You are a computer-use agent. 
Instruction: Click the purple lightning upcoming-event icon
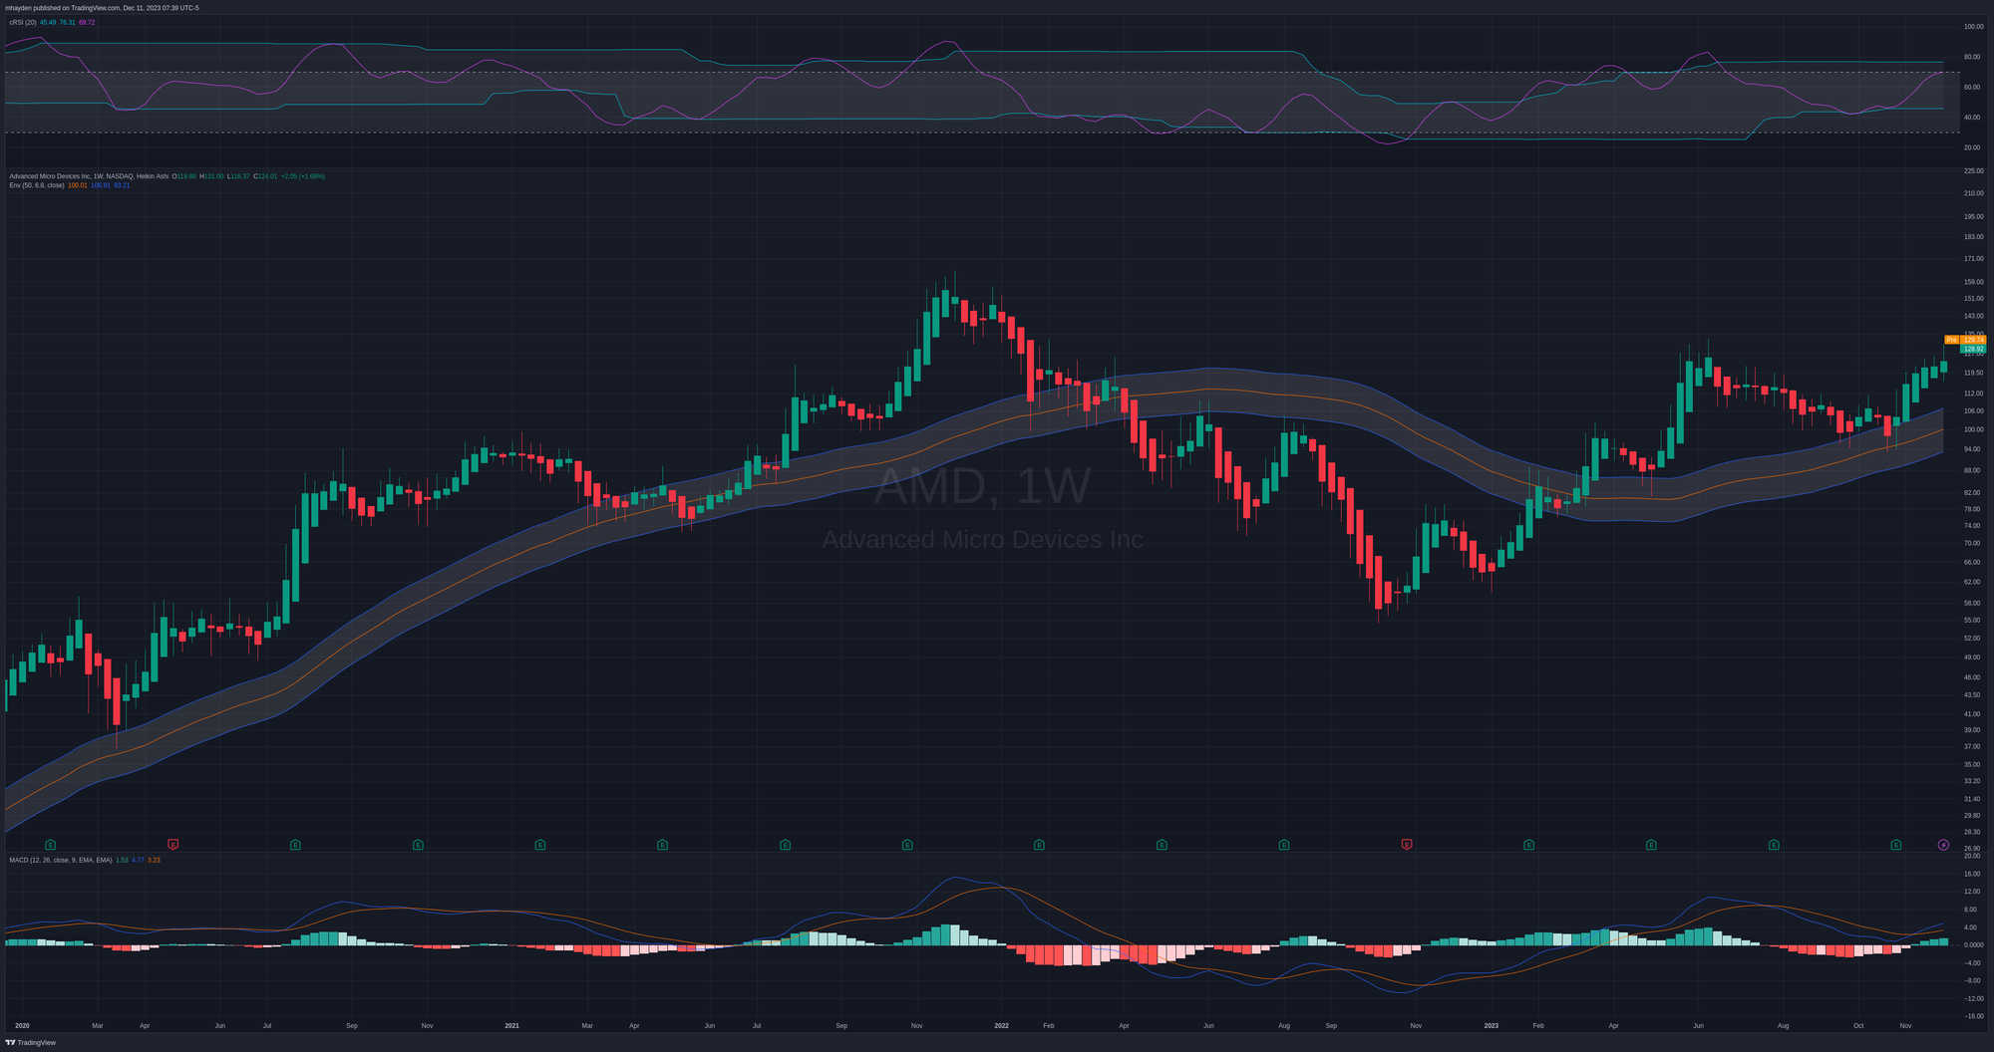1943,845
